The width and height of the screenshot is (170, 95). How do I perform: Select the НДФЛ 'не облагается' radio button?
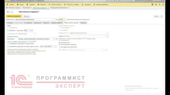(8, 28)
